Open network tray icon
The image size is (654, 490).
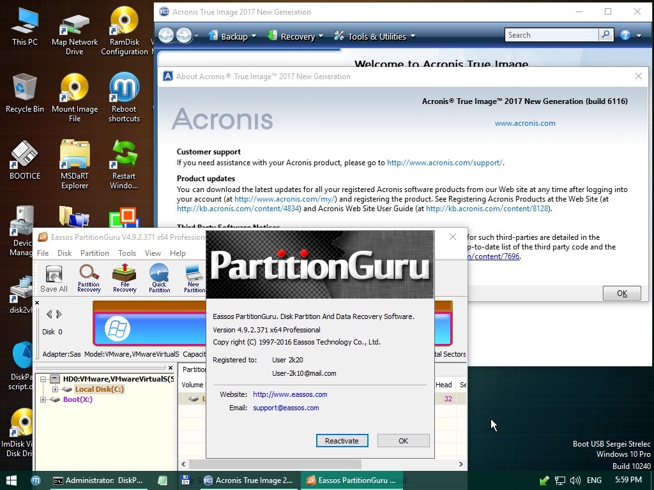click(559, 480)
